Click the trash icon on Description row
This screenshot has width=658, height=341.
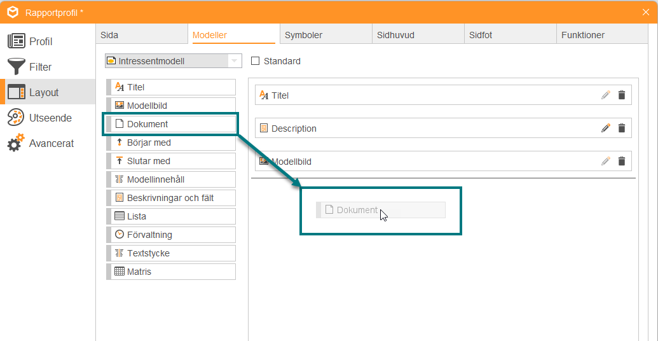(x=622, y=128)
